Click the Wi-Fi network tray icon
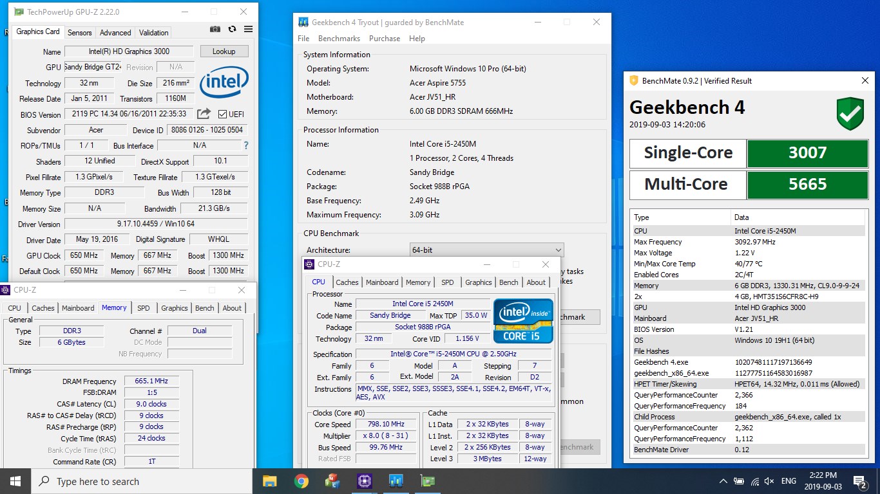This screenshot has height=494, width=880. coord(755,481)
